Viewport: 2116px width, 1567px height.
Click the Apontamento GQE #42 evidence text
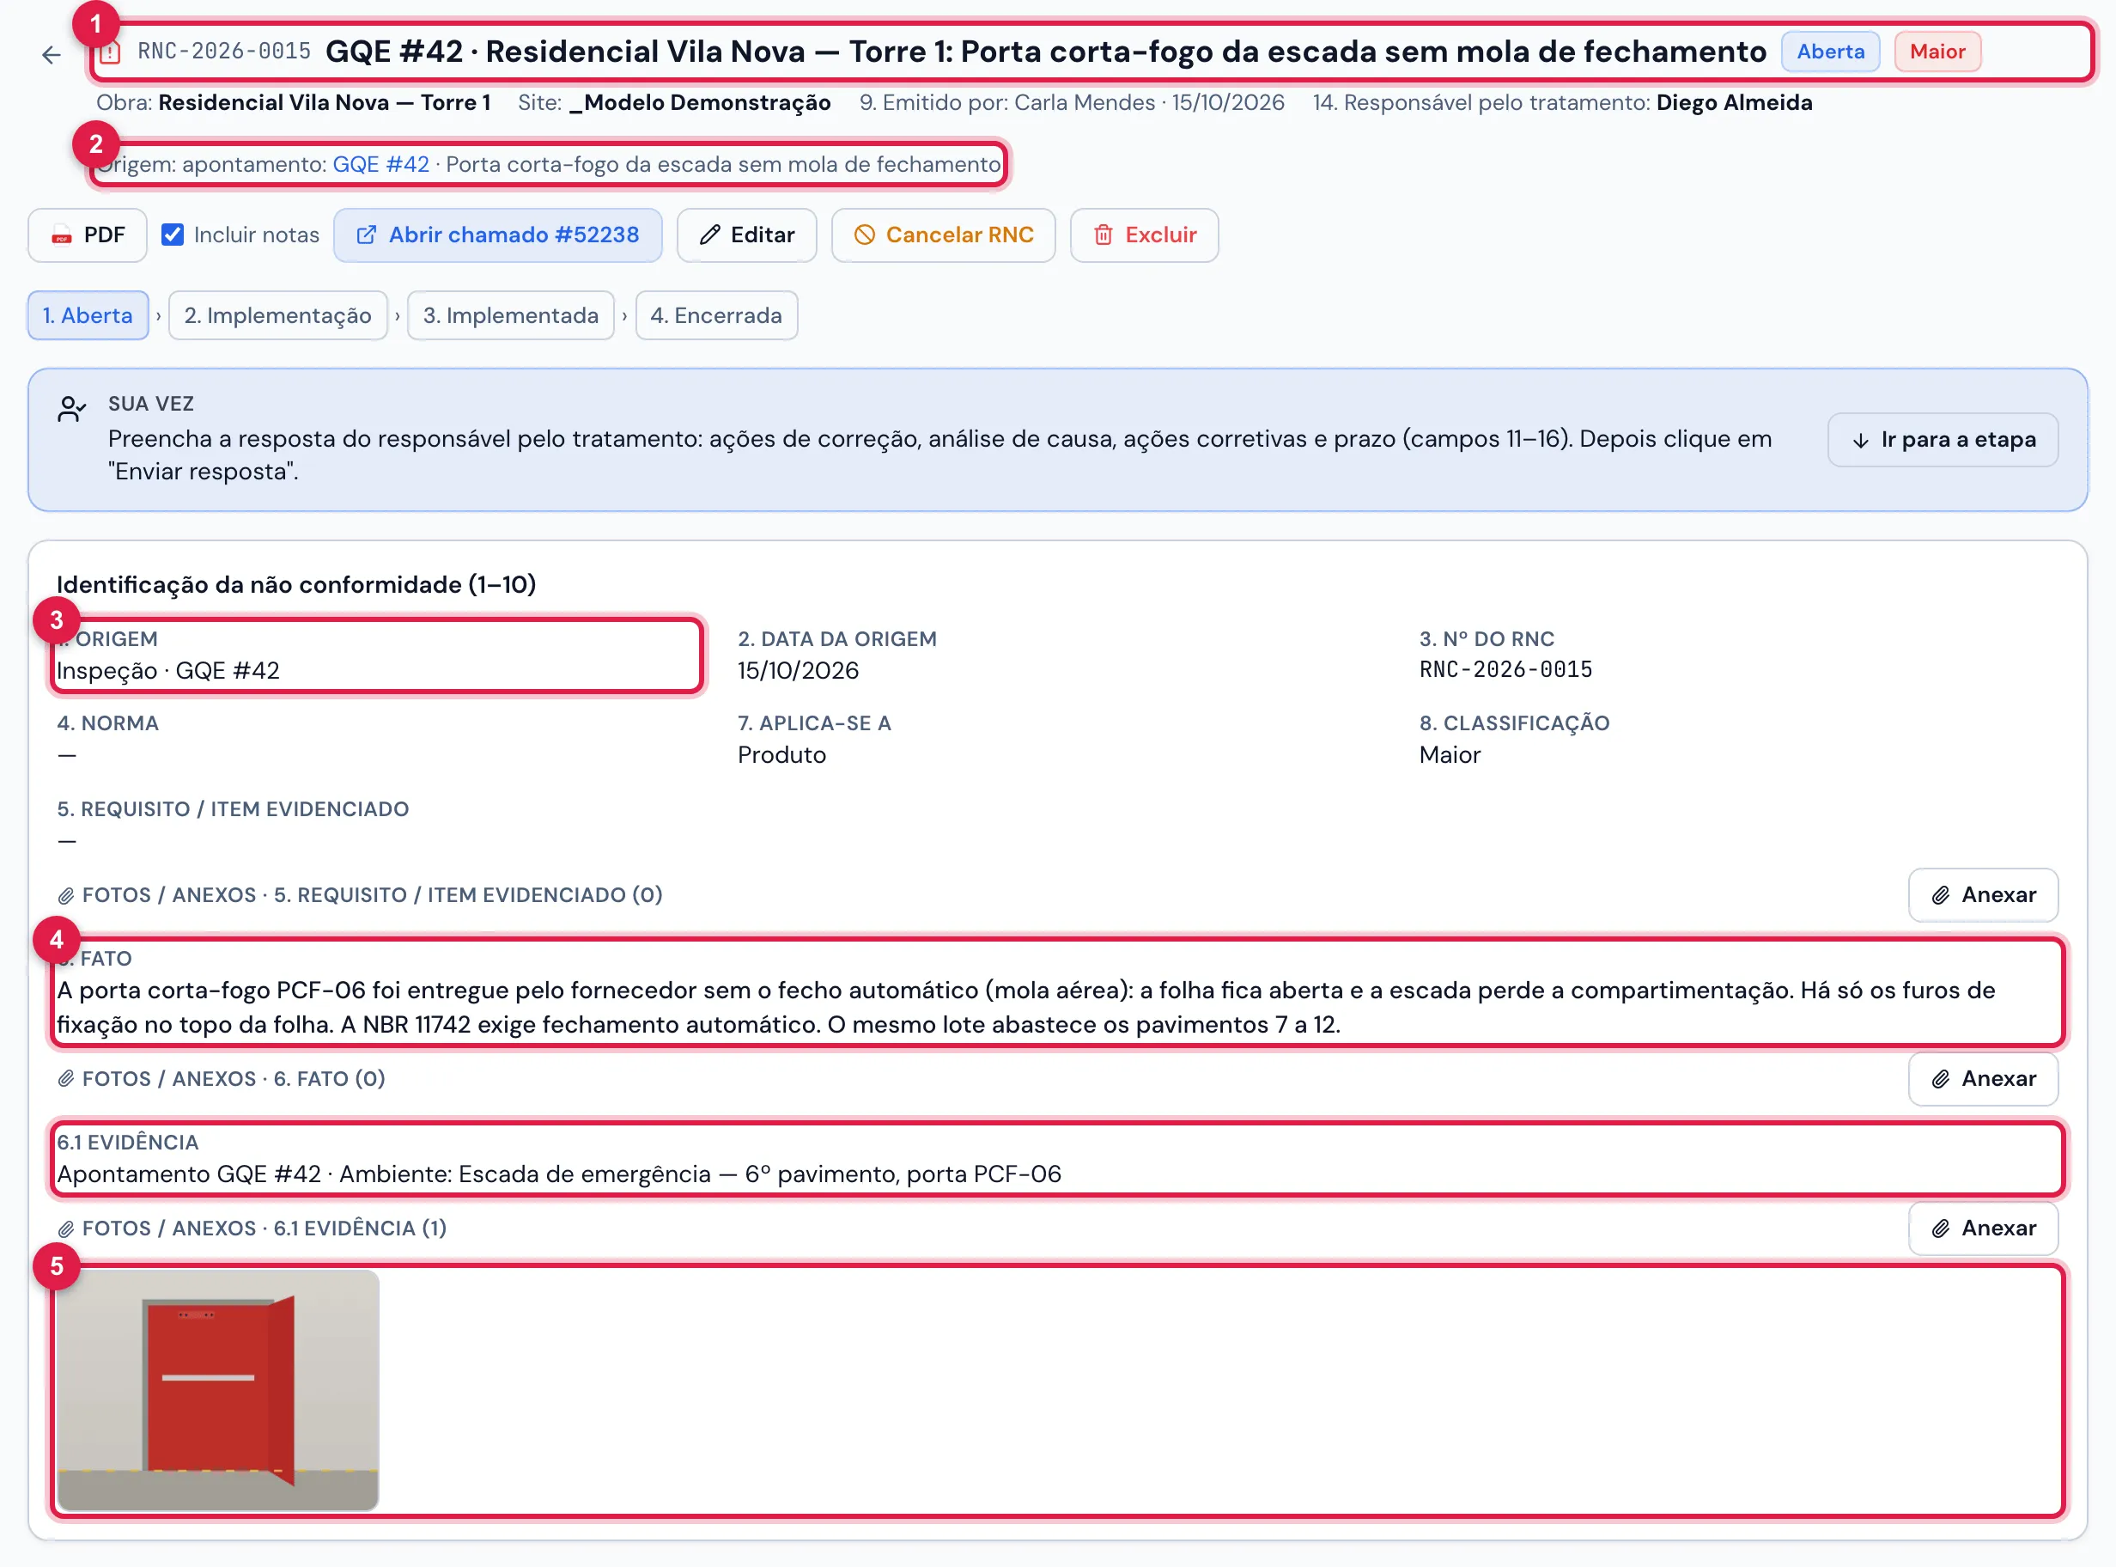click(x=559, y=1175)
